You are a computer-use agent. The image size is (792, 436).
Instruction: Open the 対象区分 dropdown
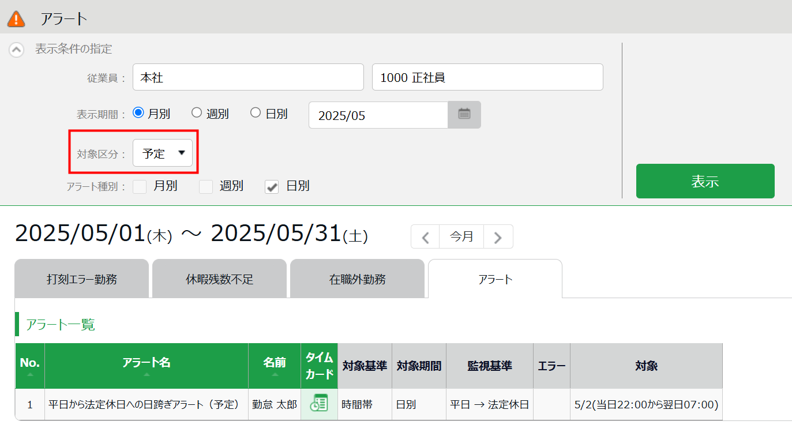(163, 153)
